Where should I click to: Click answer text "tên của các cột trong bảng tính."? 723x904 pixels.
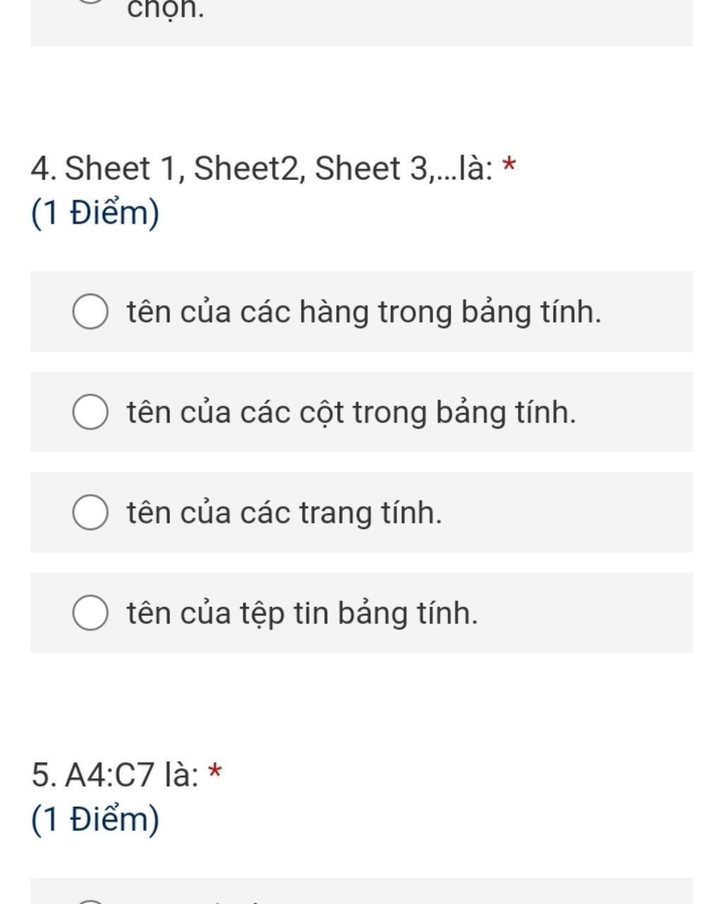(x=351, y=412)
